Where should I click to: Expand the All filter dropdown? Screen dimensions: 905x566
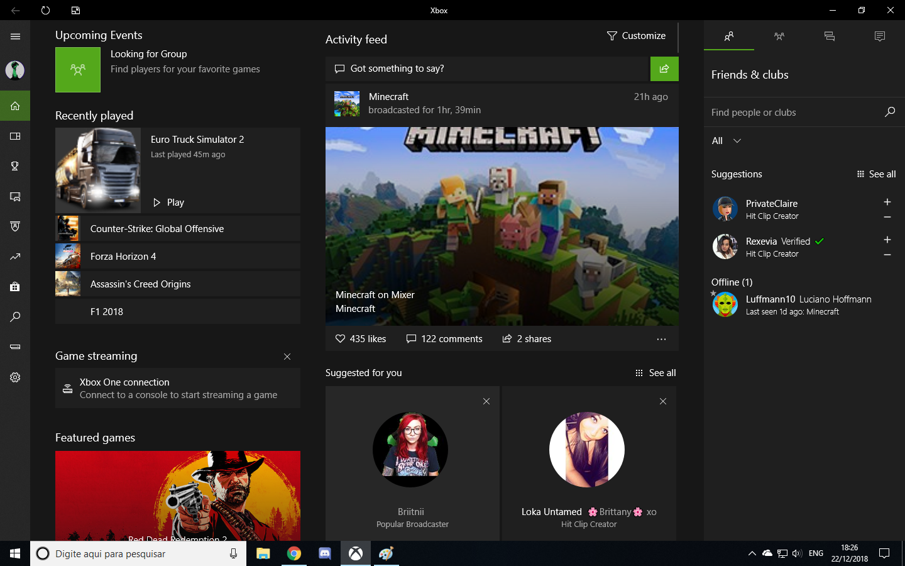727,141
